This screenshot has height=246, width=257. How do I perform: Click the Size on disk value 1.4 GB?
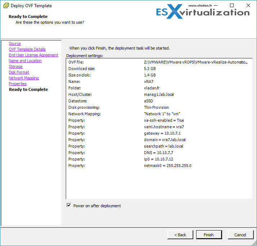pos(150,75)
